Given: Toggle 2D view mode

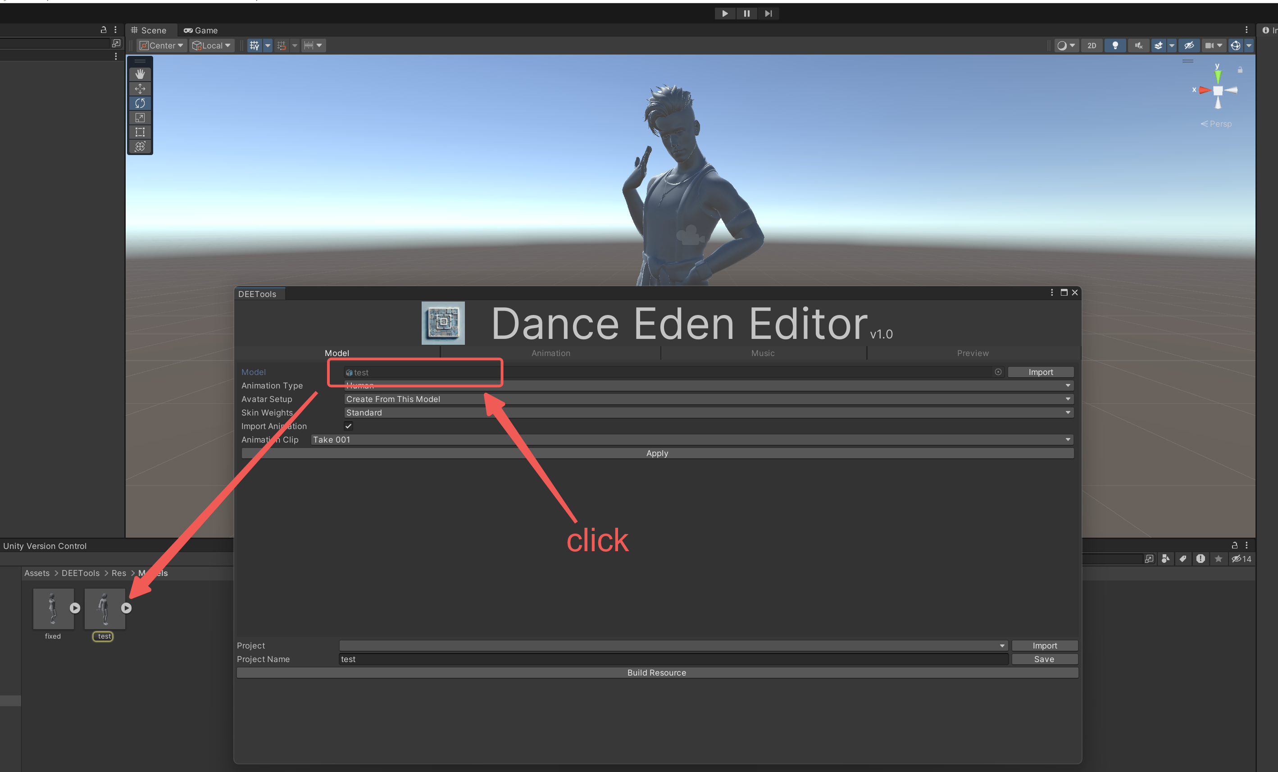Looking at the screenshot, I should click(1092, 46).
